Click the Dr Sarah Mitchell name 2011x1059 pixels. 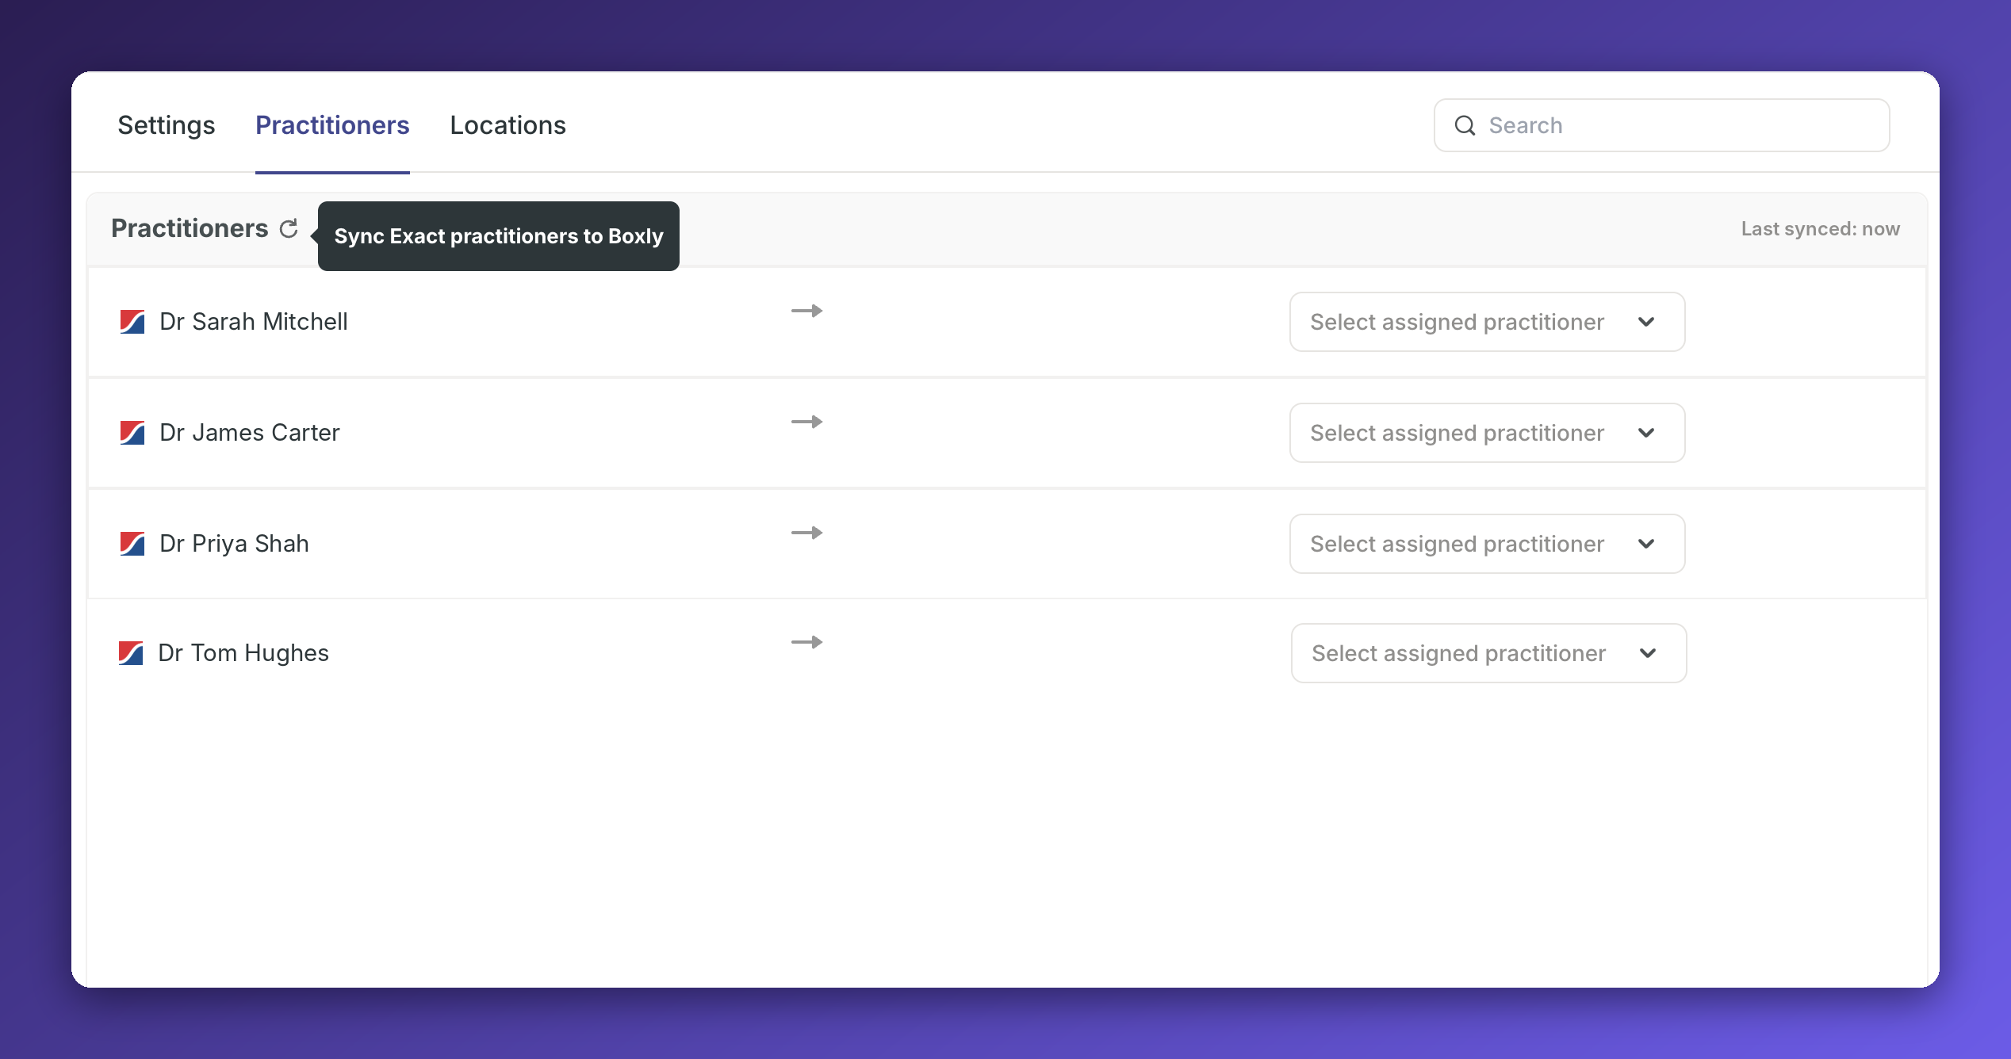(x=254, y=322)
